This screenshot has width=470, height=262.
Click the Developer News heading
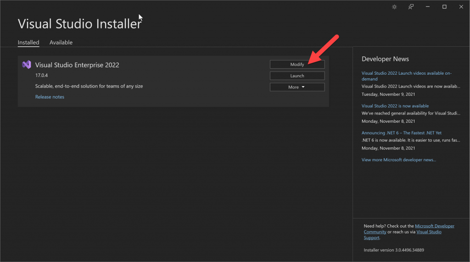coord(385,59)
